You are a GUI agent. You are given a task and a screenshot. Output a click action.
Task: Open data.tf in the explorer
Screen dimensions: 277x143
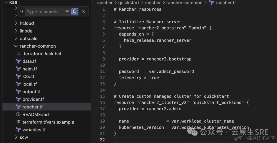pyautogui.click(x=29, y=61)
